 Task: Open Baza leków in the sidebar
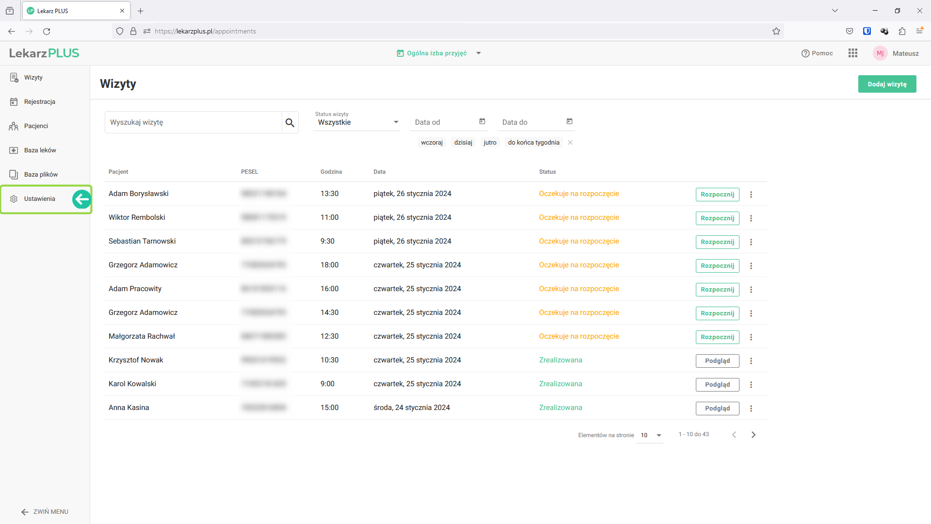(x=40, y=150)
